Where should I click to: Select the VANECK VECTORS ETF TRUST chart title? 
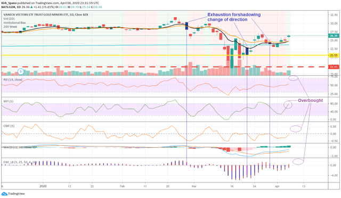click(x=46, y=14)
